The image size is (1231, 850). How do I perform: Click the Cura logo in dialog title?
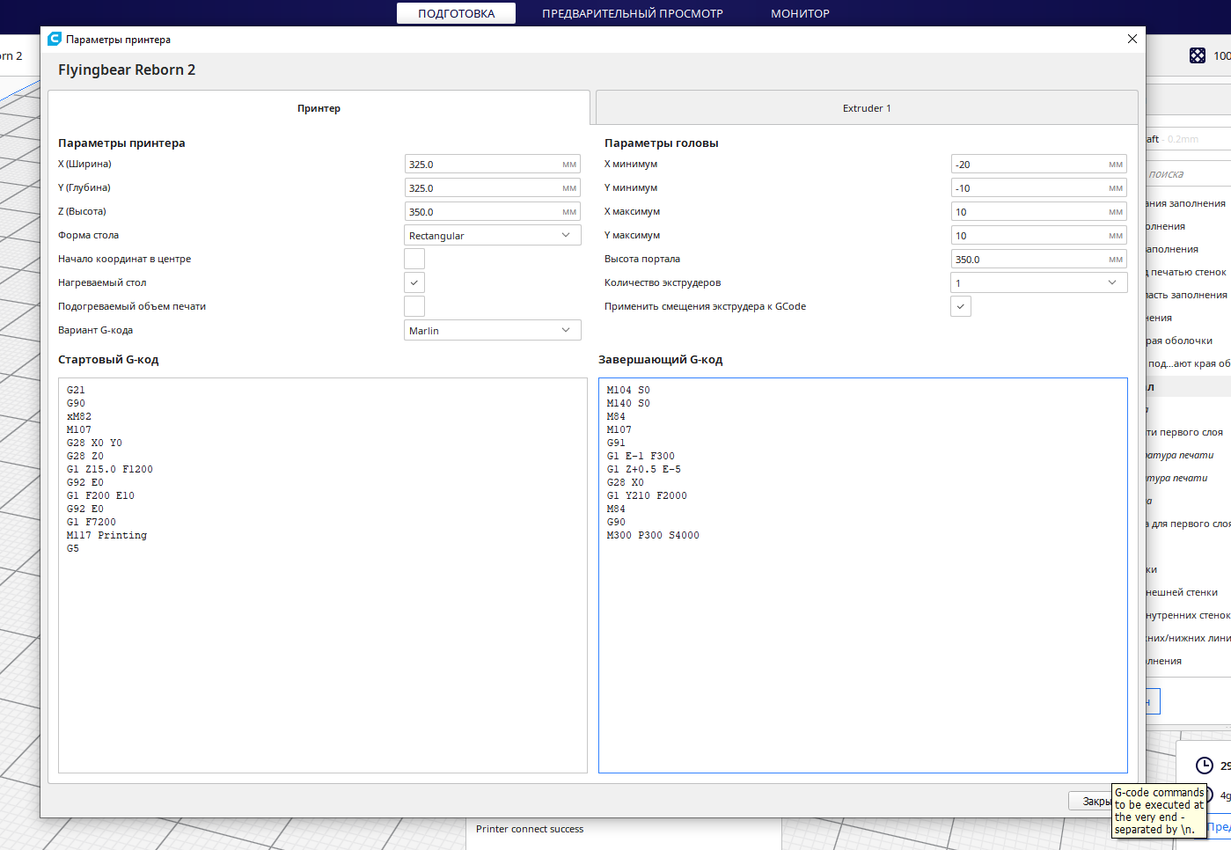click(55, 39)
